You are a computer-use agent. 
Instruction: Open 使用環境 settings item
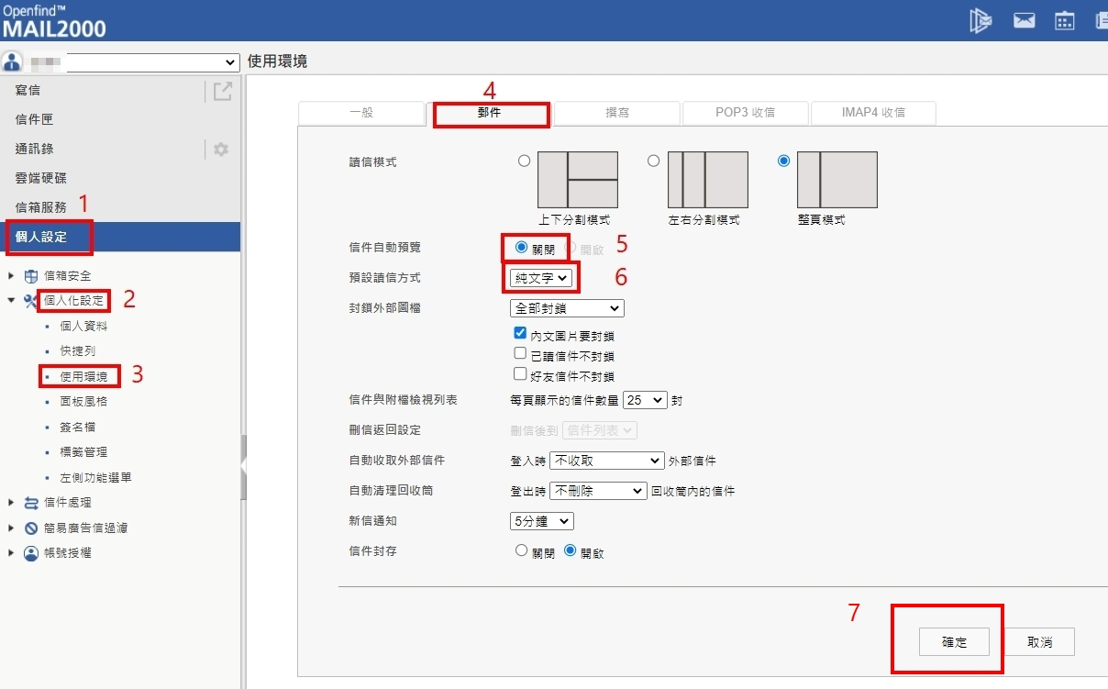(x=83, y=376)
